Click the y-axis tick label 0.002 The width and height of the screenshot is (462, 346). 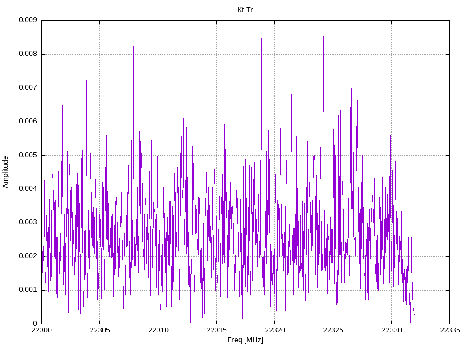pyautogui.click(x=28, y=256)
